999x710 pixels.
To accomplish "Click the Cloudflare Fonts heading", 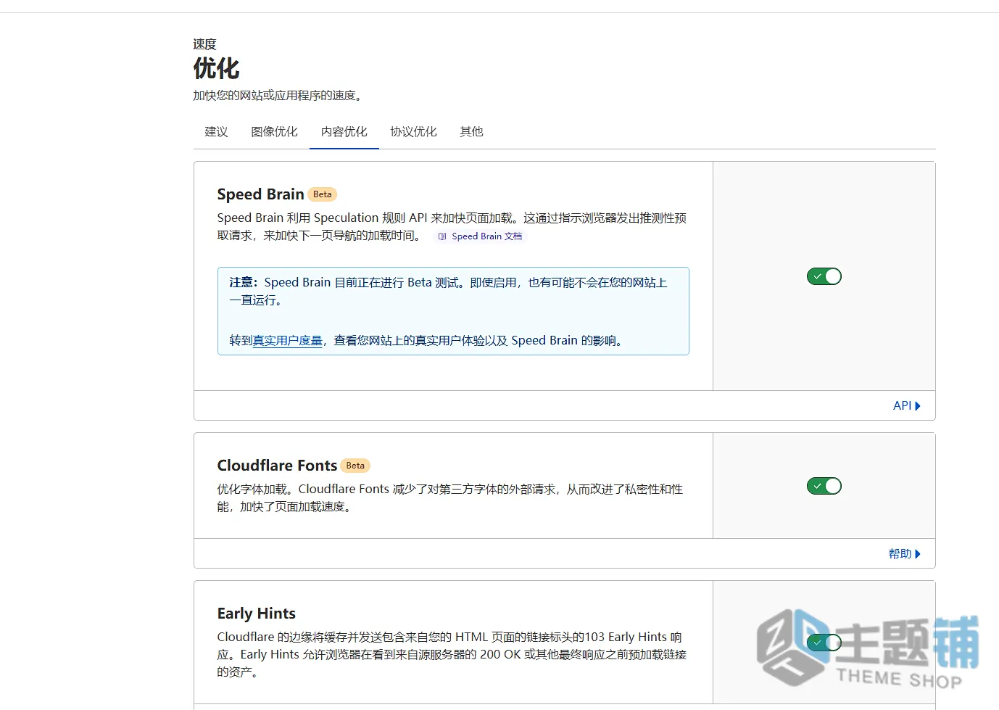I will pos(278,466).
